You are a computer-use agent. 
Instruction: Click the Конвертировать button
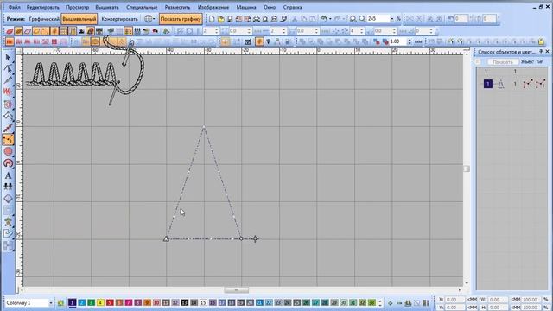coord(119,19)
